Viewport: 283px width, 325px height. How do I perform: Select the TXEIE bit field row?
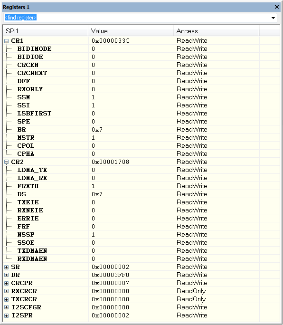tap(141, 202)
